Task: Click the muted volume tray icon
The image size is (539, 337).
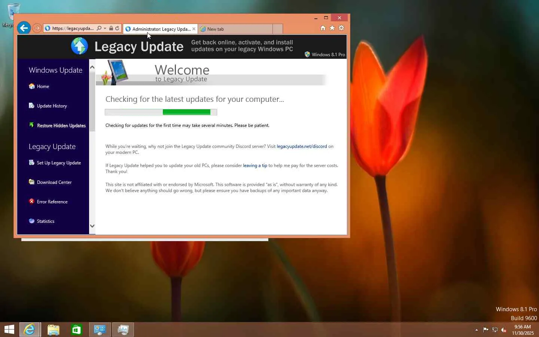Action: click(x=504, y=330)
